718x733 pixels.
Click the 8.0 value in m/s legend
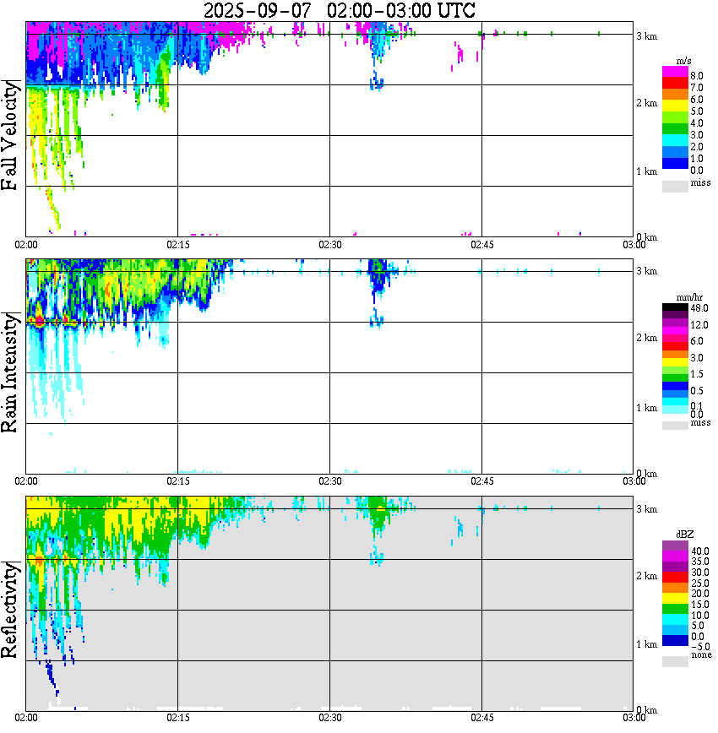pyautogui.click(x=697, y=76)
